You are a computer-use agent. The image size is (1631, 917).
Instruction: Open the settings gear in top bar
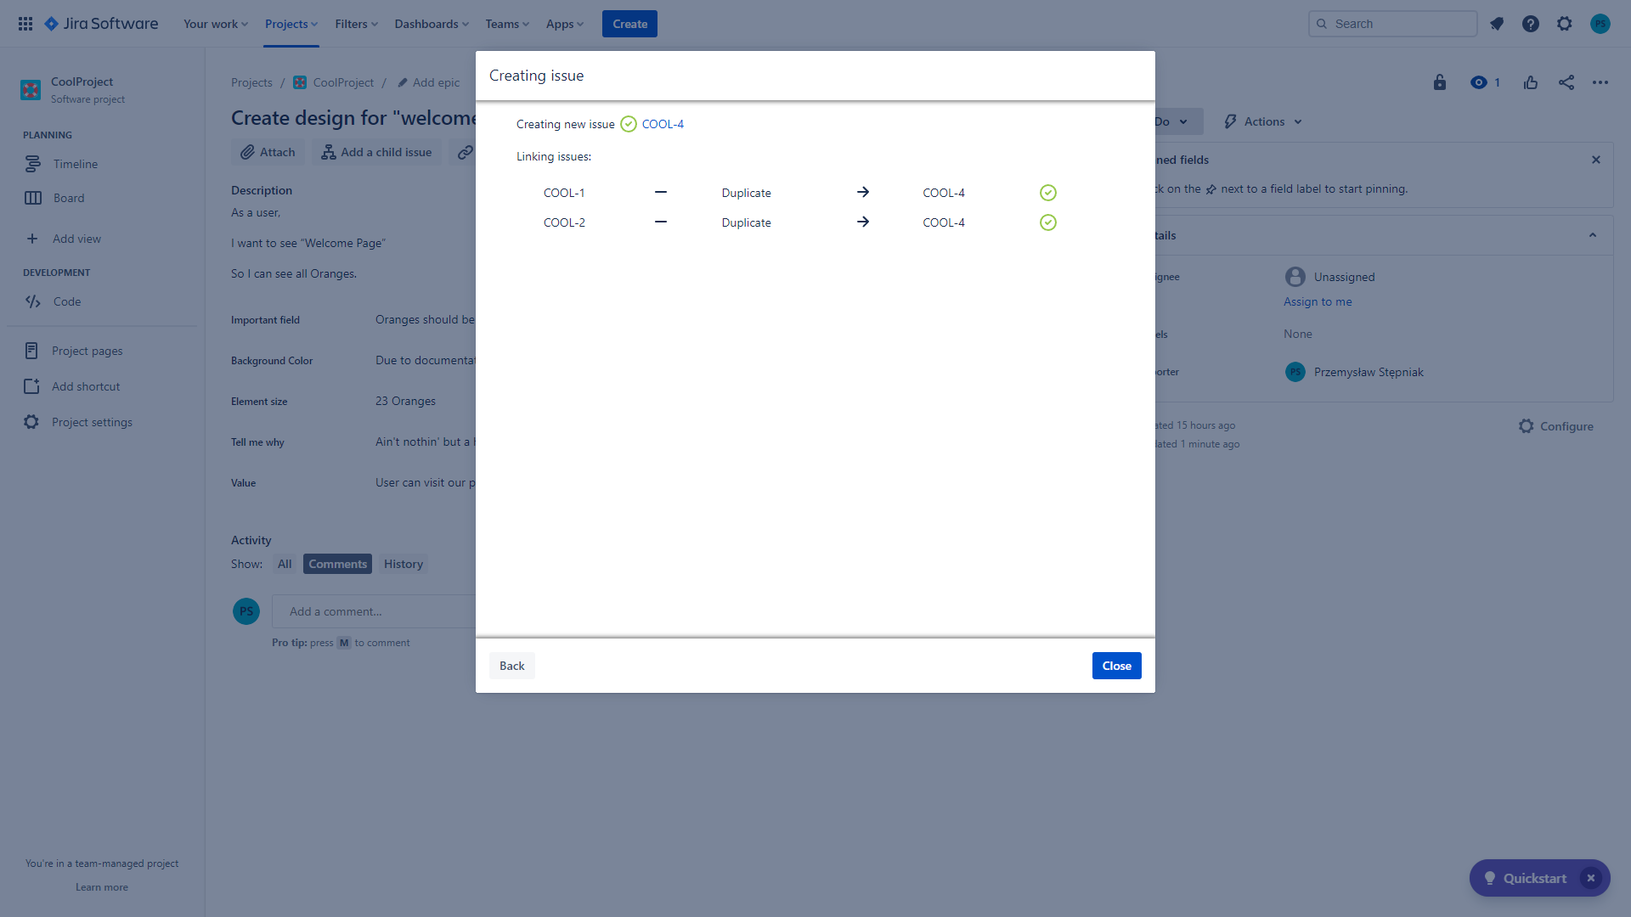(1565, 24)
